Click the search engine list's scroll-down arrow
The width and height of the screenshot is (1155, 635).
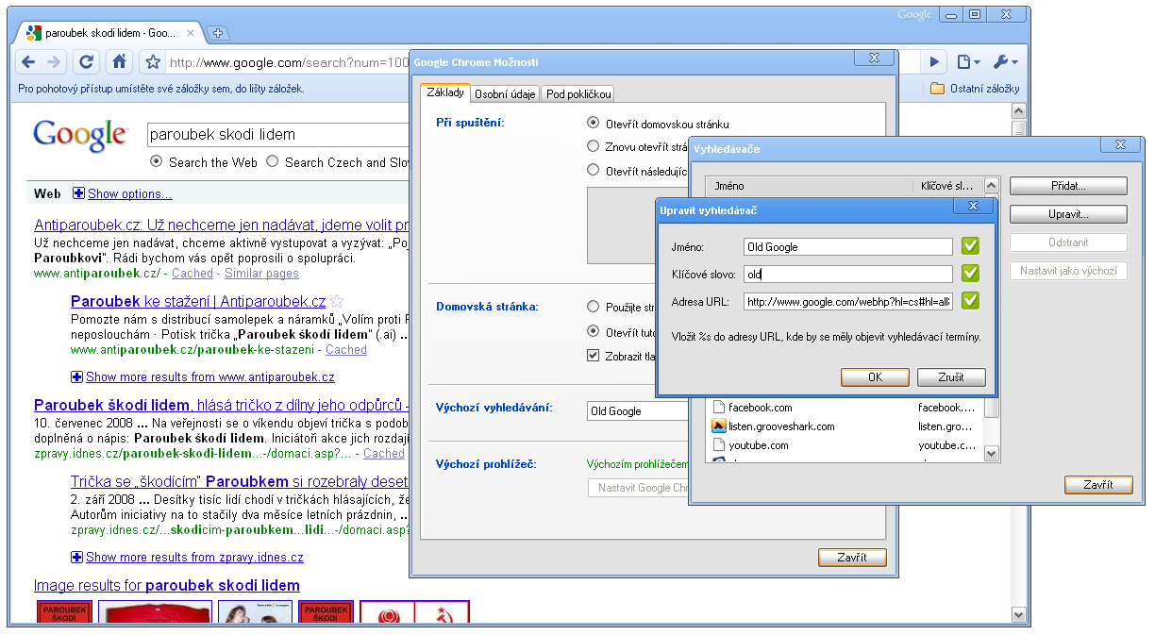point(991,454)
